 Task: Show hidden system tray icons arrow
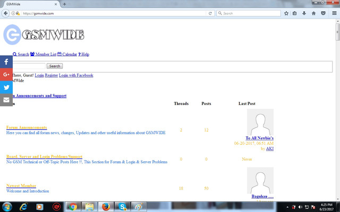287,207
